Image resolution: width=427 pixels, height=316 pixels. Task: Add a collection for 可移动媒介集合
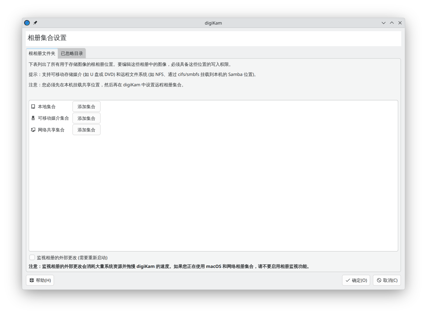pos(86,118)
